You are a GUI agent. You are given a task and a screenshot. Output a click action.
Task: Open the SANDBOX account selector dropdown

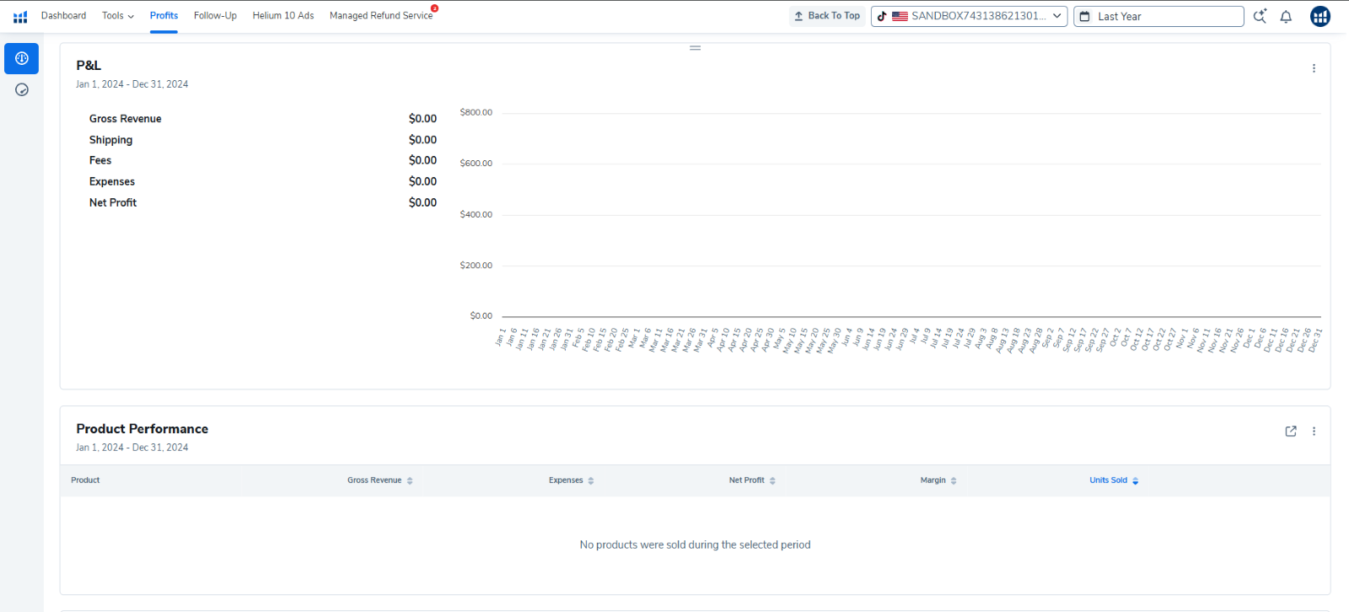pyautogui.click(x=969, y=16)
